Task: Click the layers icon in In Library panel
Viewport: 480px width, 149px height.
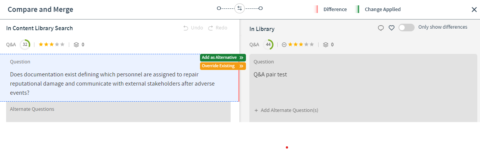Action: tap(325, 45)
